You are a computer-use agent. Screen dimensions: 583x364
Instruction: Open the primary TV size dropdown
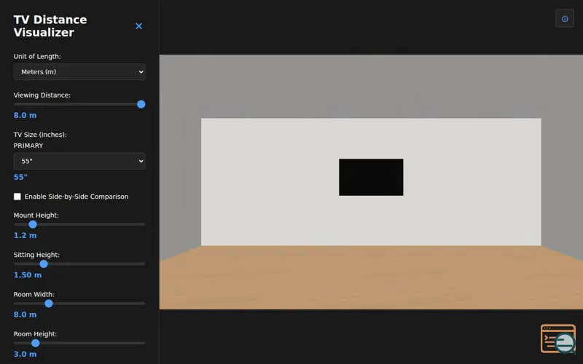[x=79, y=161]
